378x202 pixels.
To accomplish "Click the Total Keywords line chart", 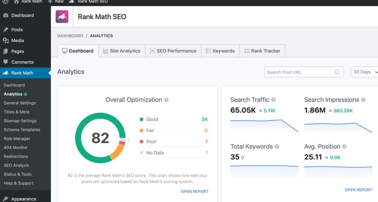I will pyautogui.click(x=264, y=172).
